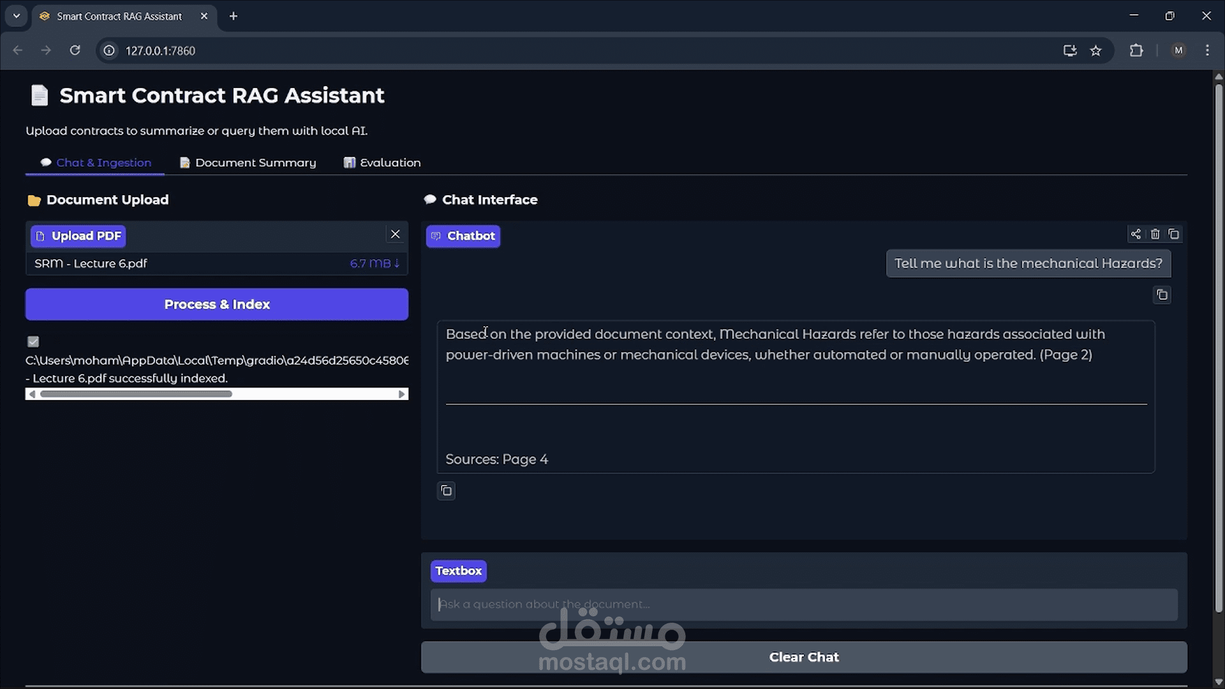The height and width of the screenshot is (689, 1225).
Task: Share the chatbot conversation
Action: (1136, 234)
